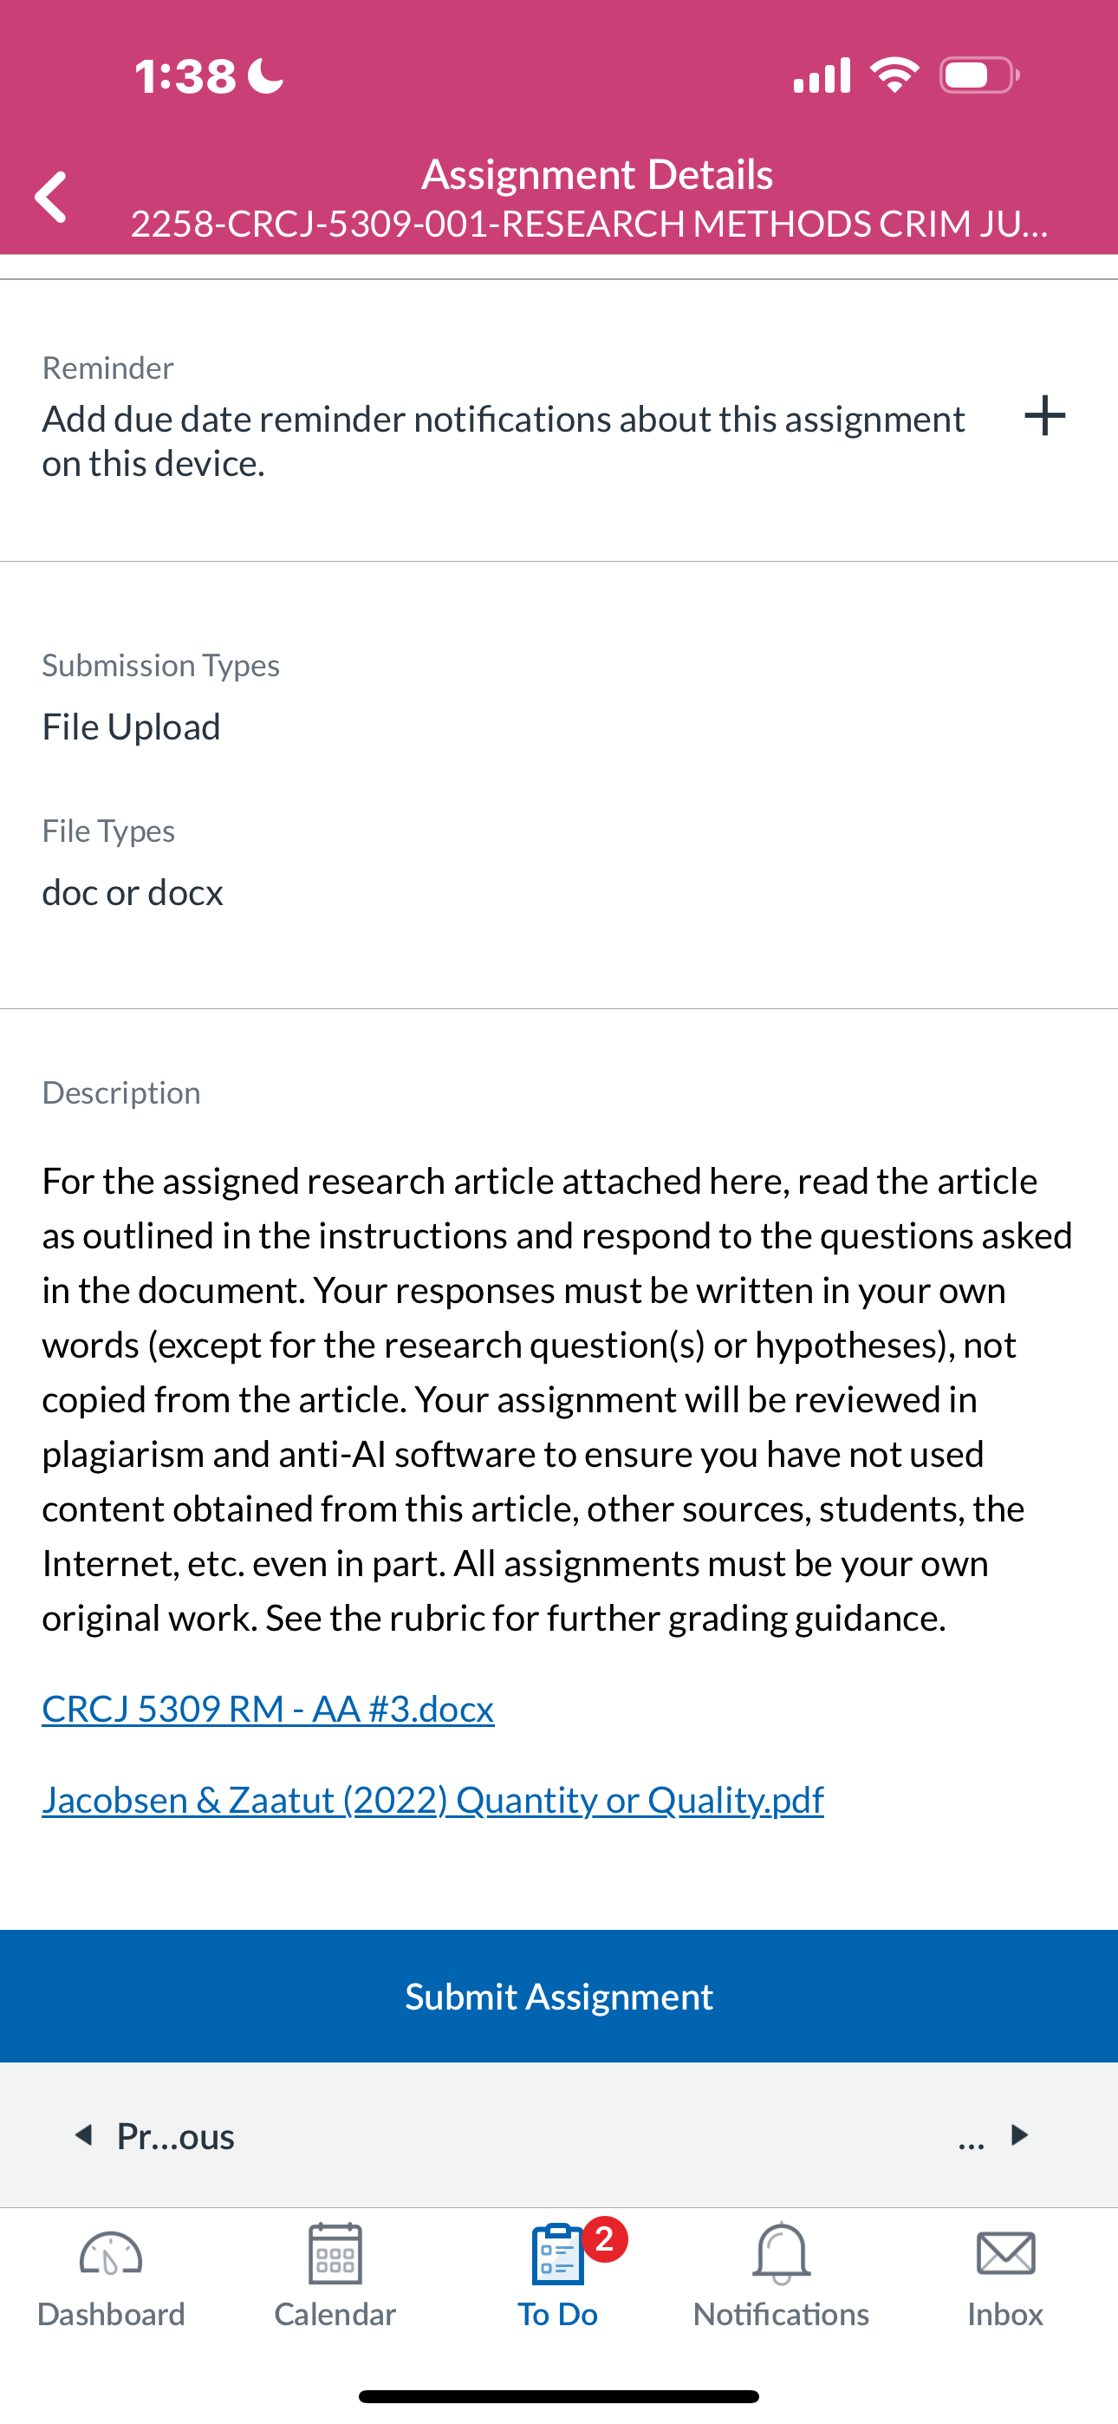Open CRCJ 5309 RM - AA #3.docx link
The height and width of the screenshot is (2424, 1118).
pos(268,1708)
